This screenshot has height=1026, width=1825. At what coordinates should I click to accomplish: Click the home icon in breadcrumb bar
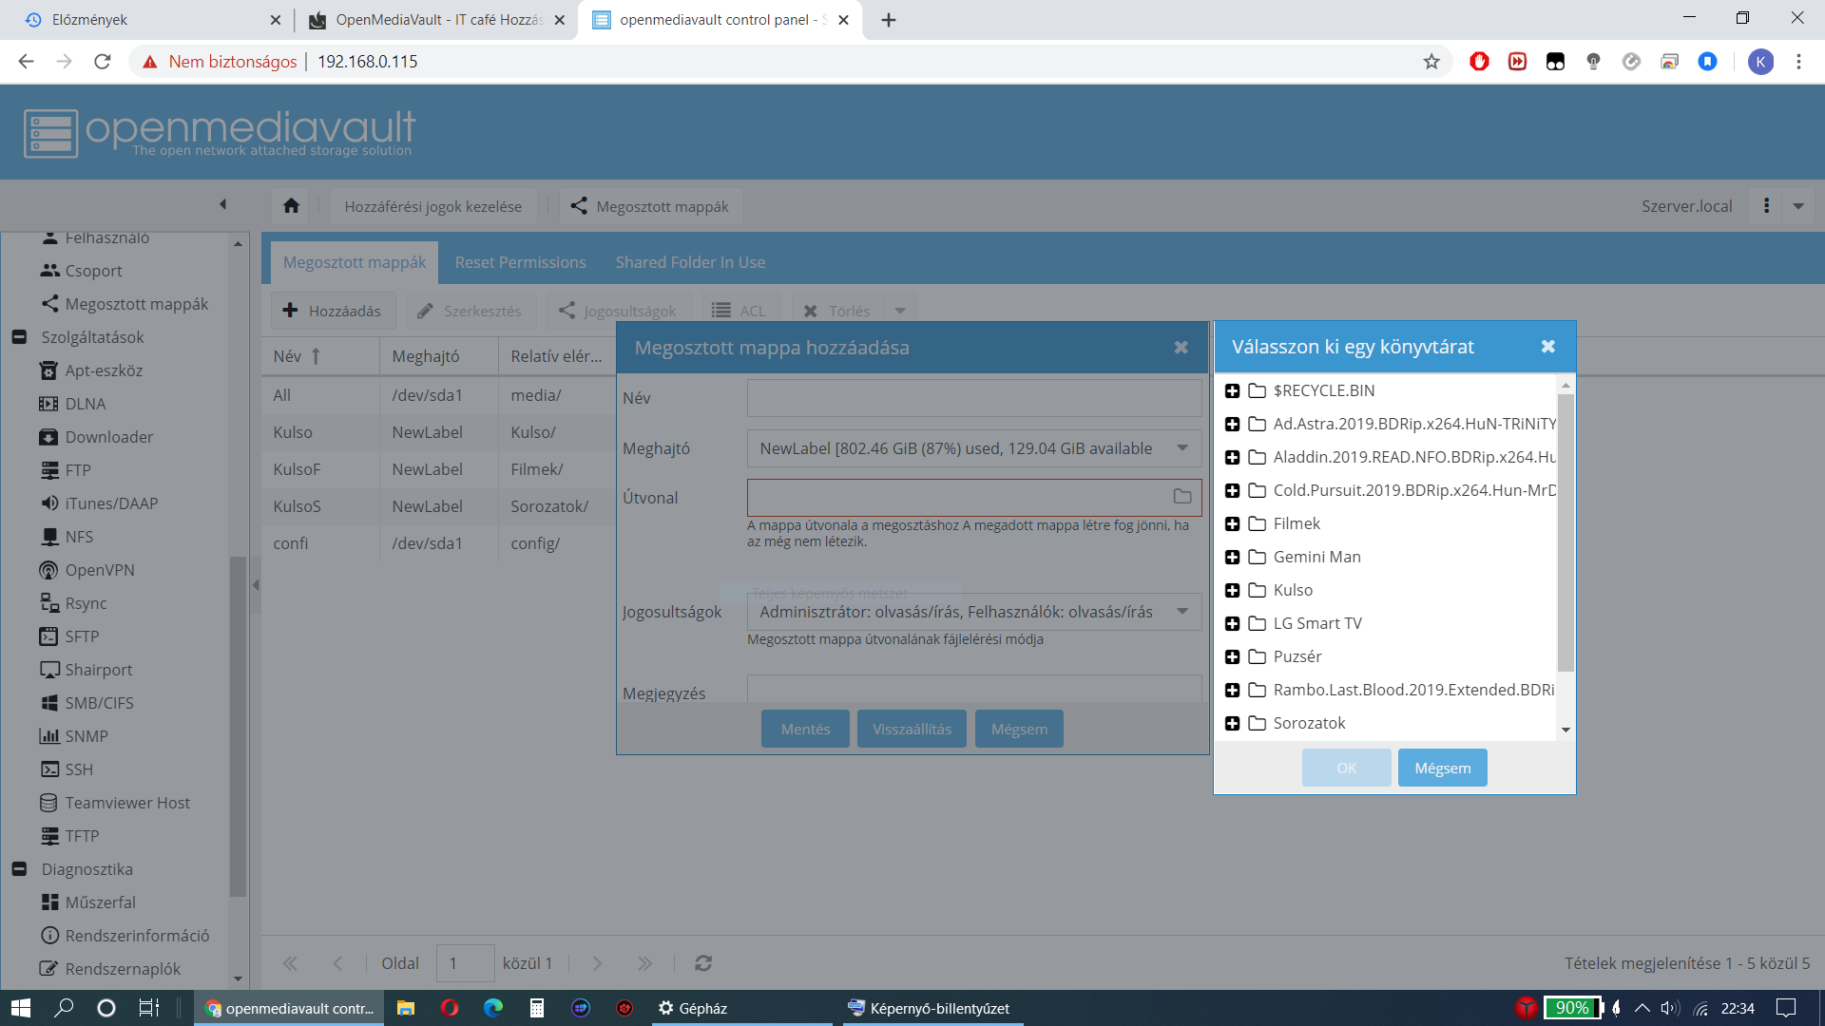coord(292,206)
